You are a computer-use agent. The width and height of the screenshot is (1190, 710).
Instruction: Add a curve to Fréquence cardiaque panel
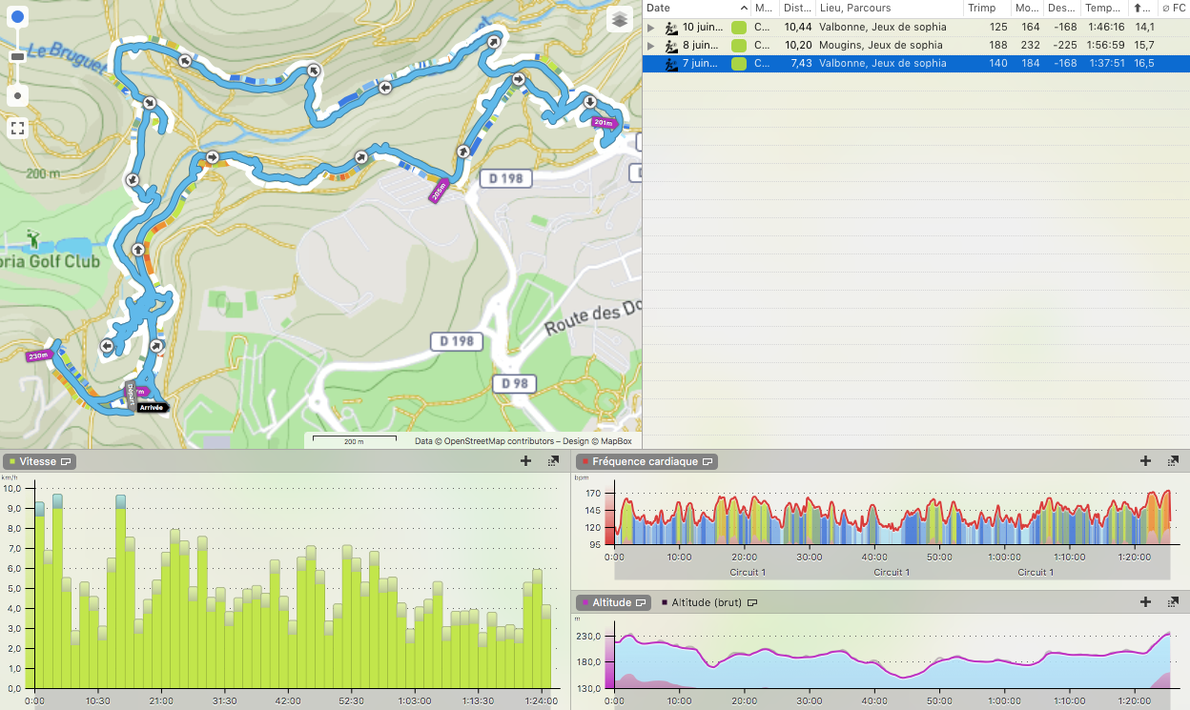point(1145,461)
